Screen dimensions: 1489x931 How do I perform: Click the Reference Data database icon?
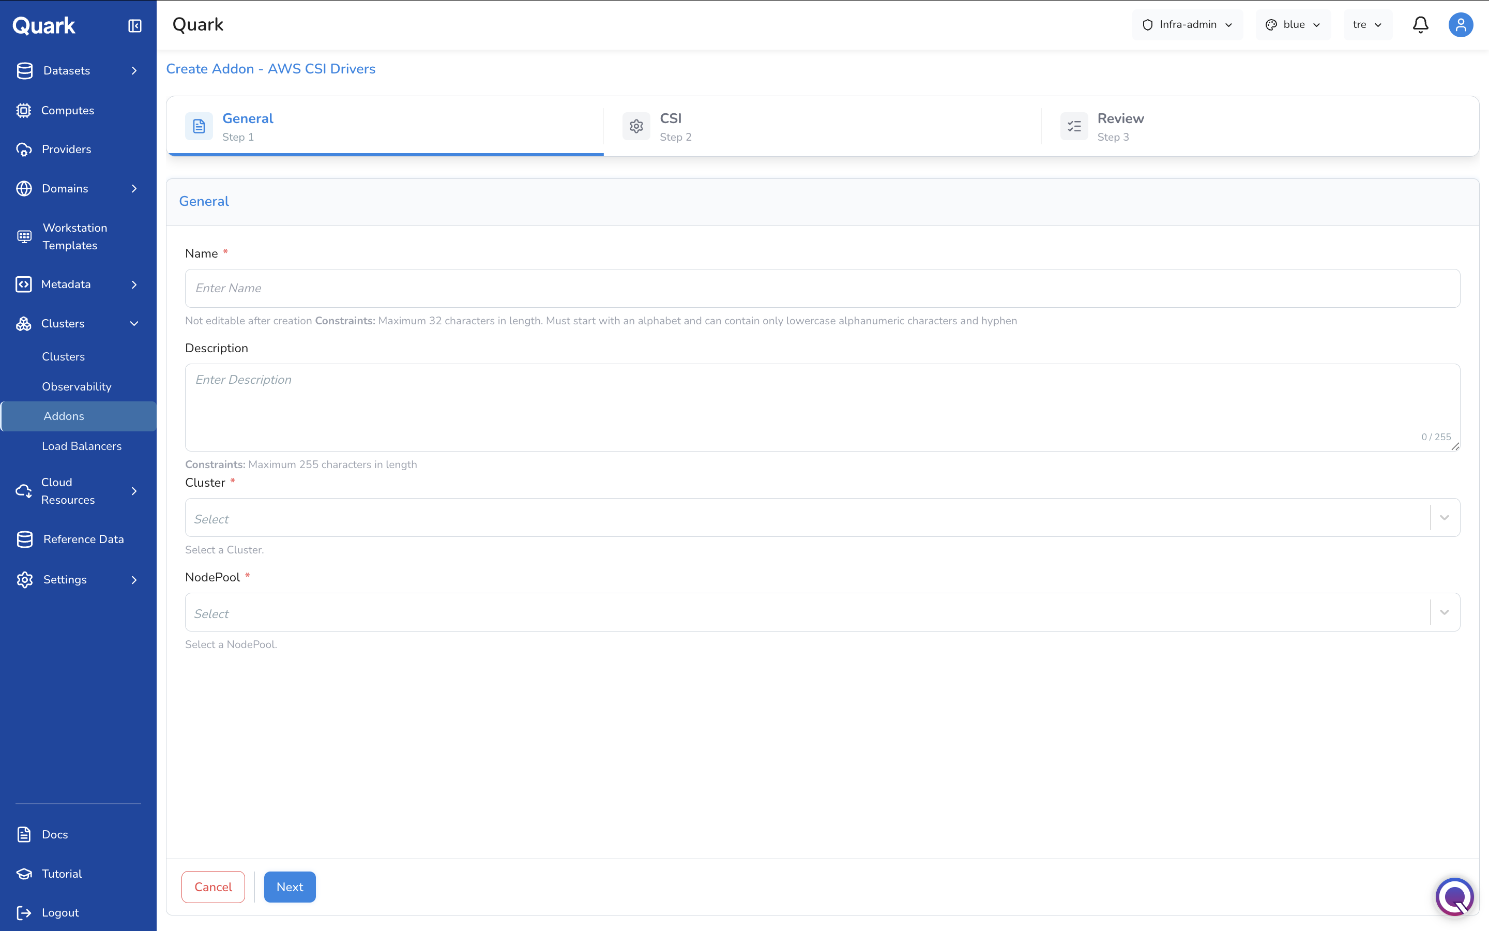point(25,539)
